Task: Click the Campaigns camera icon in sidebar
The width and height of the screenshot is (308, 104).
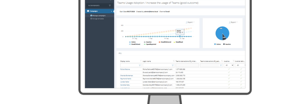Action: tap(88, 11)
